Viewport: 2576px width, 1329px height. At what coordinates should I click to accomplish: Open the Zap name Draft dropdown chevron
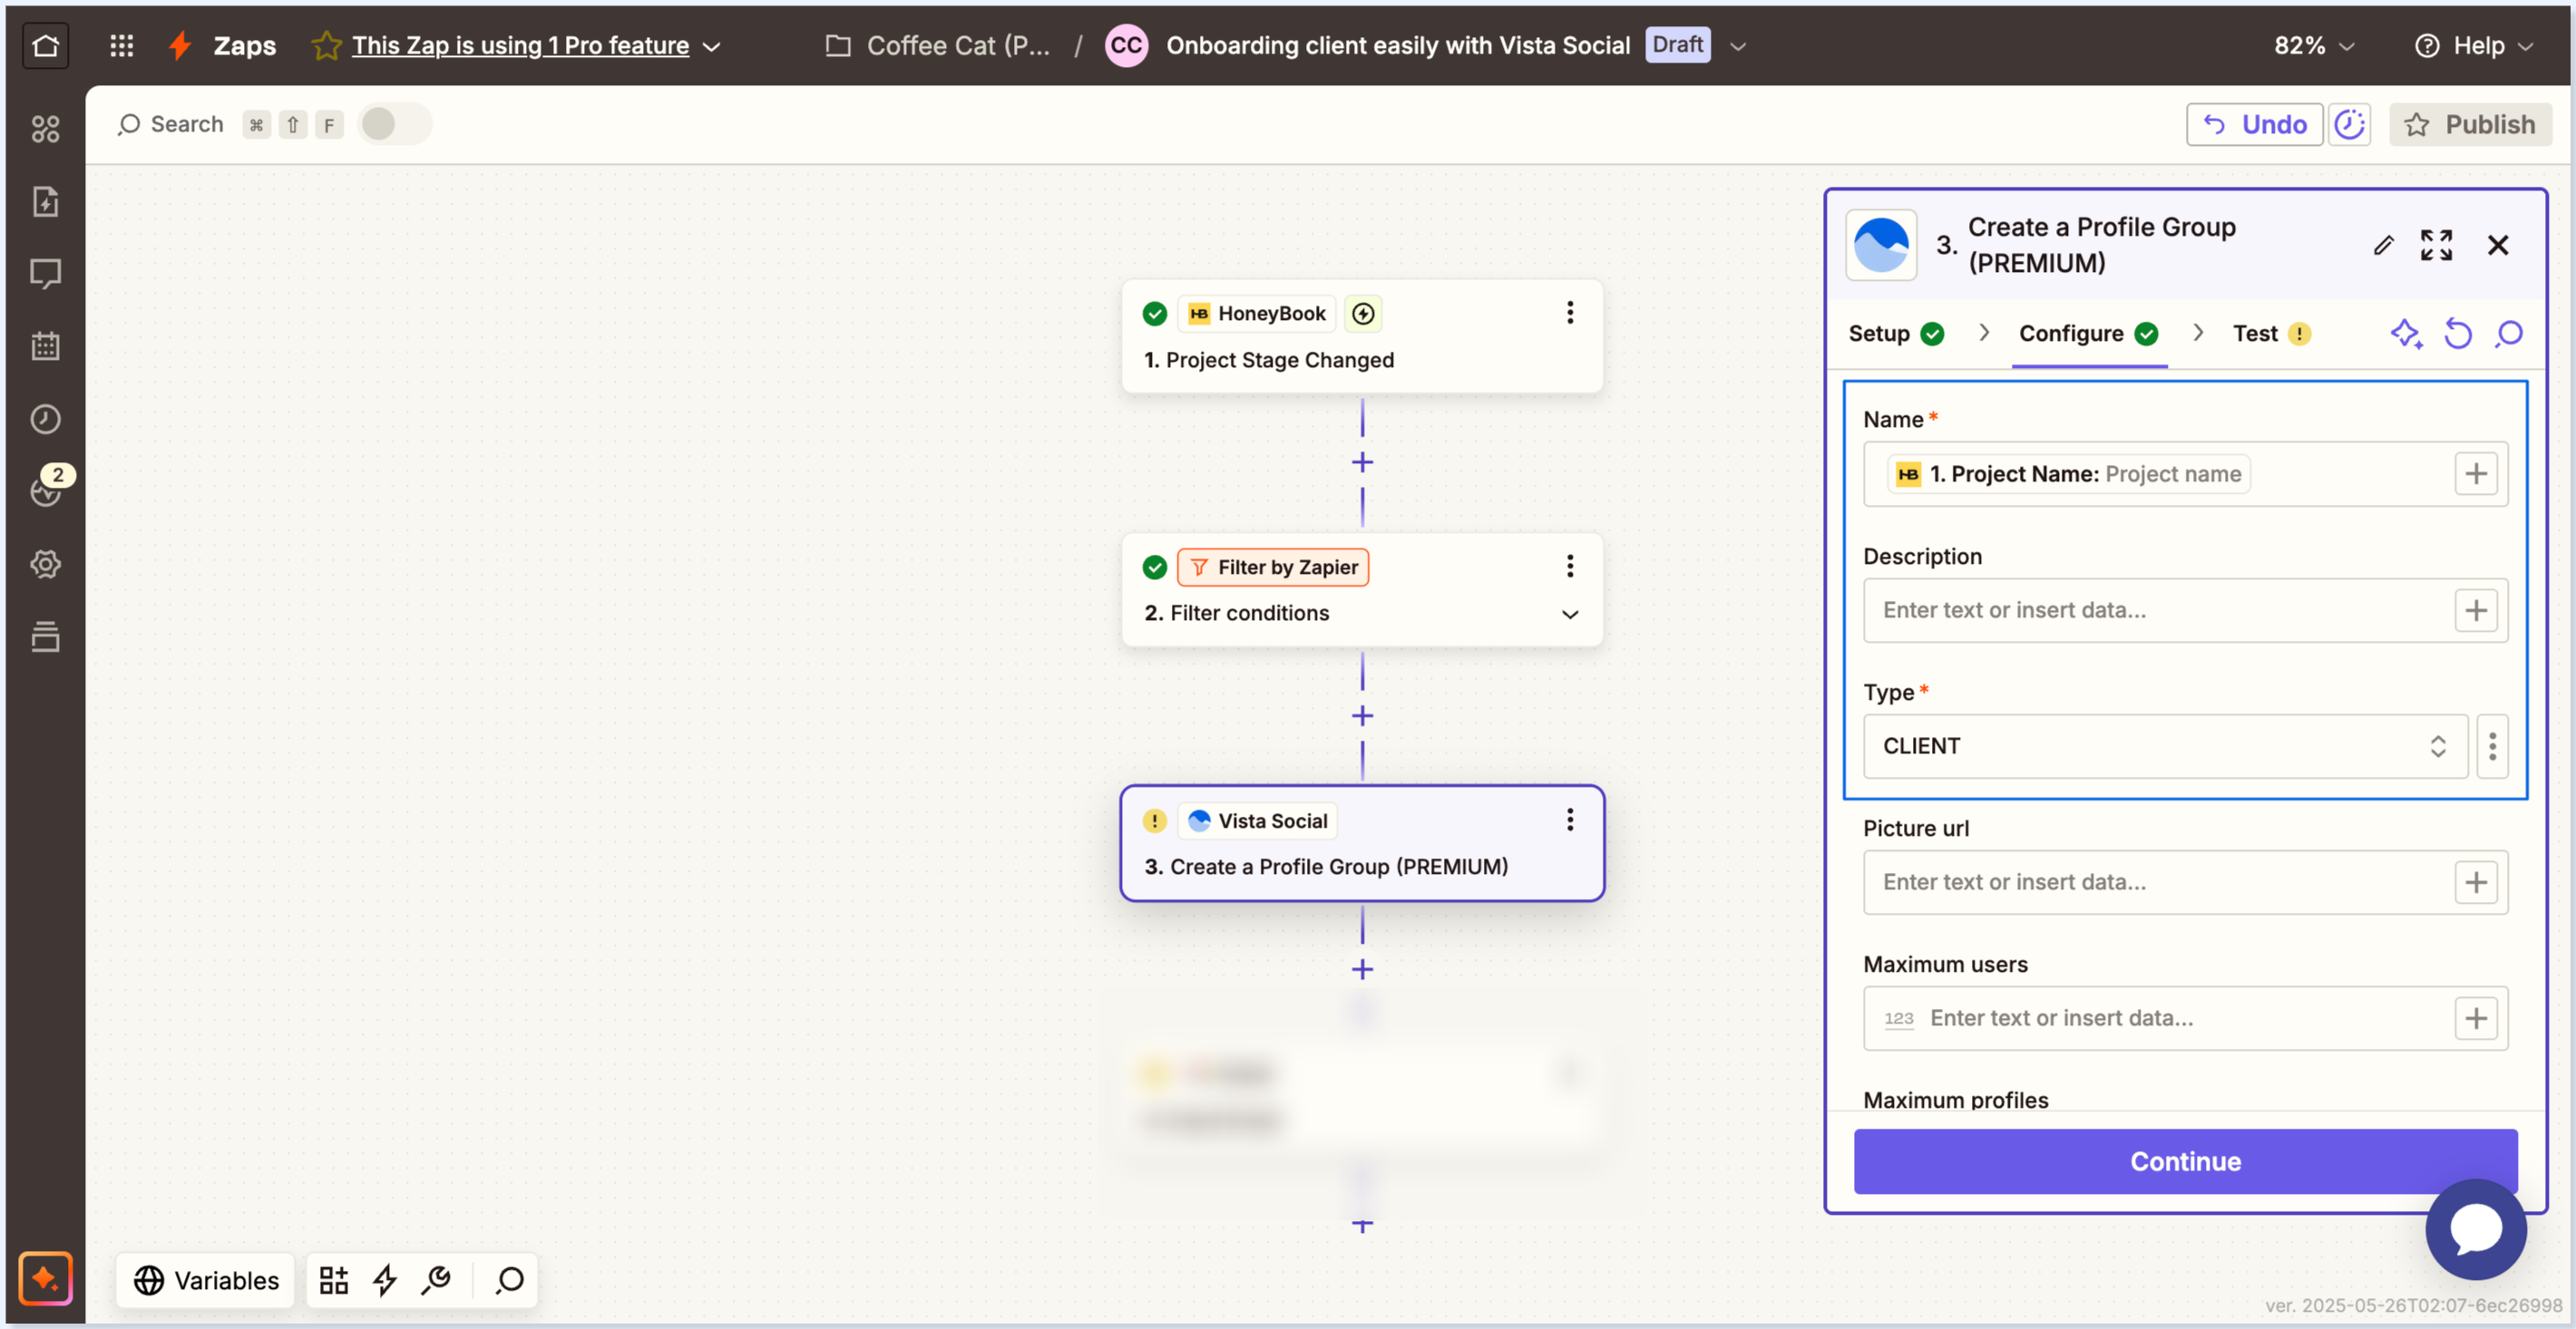click(x=1738, y=46)
